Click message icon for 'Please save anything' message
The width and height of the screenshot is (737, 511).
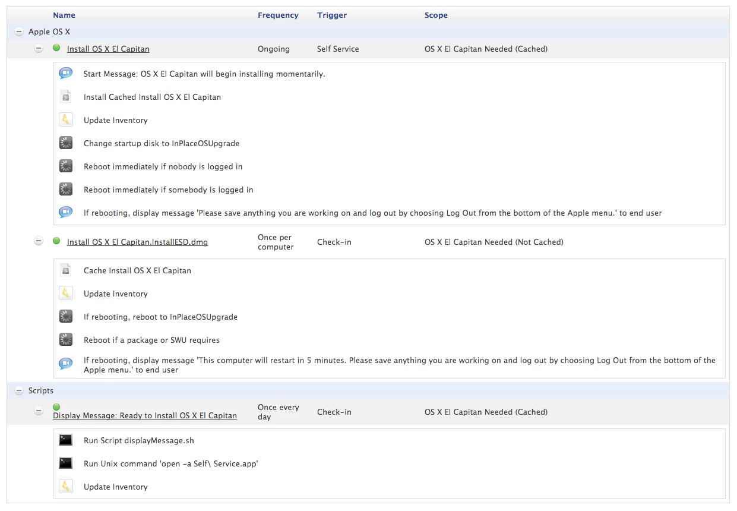point(65,213)
